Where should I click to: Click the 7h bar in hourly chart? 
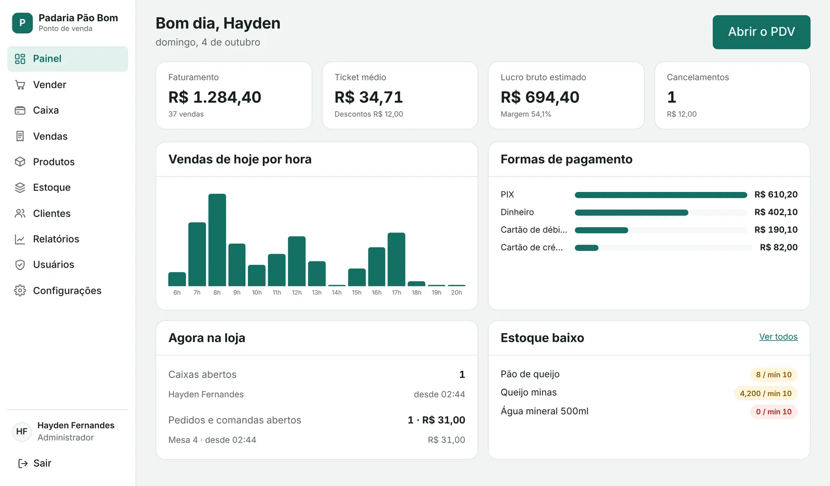197,254
